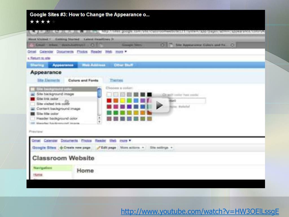Image resolution: width=289 pixels, height=217 pixels.
Task: Click the star rating under the video title
Action: 43,22
